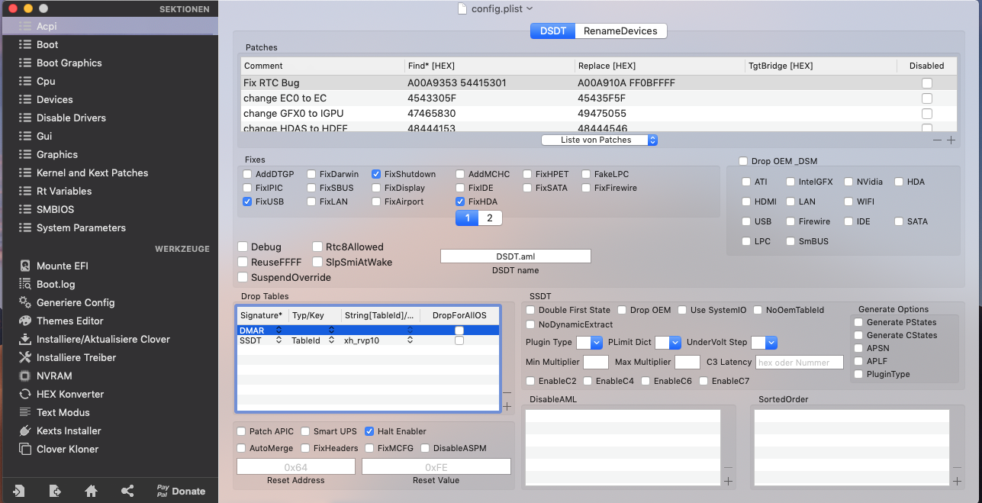Click the import configuration icon

(x=19, y=491)
